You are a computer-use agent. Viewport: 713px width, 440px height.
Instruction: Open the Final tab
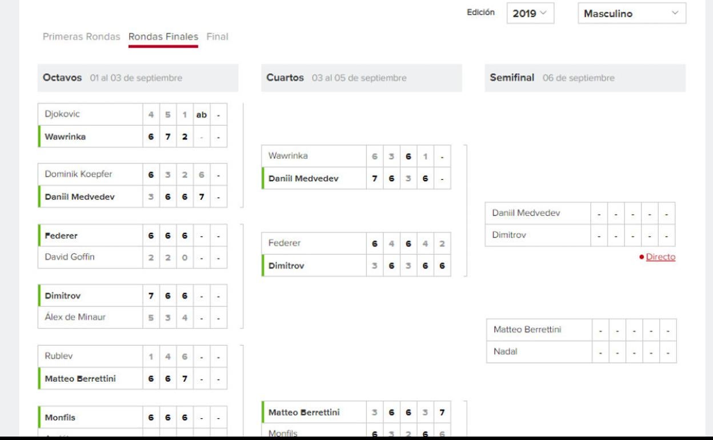point(217,37)
